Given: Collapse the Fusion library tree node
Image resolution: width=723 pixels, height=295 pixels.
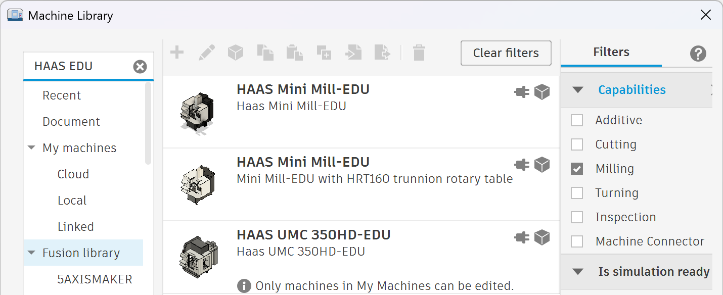Looking at the screenshot, I should click(32, 253).
